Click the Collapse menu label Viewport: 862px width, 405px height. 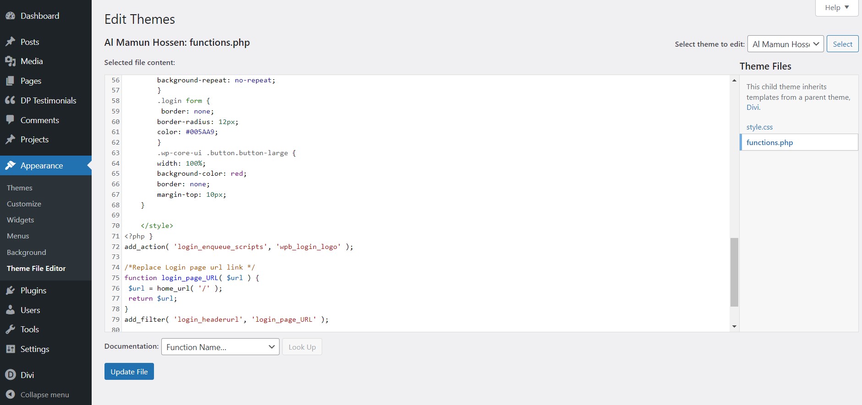click(45, 394)
